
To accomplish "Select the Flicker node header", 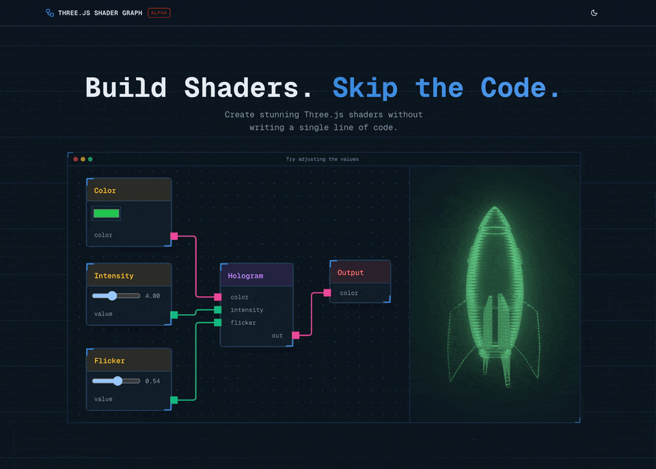I will [128, 359].
